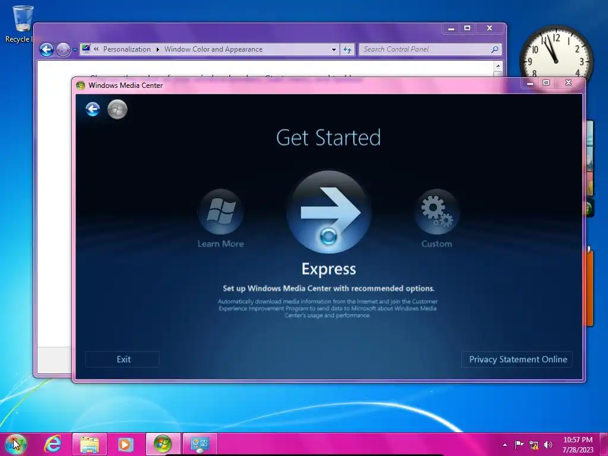608x456 pixels.
Task: Open Windows Explorer from taskbar
Action: click(90, 444)
